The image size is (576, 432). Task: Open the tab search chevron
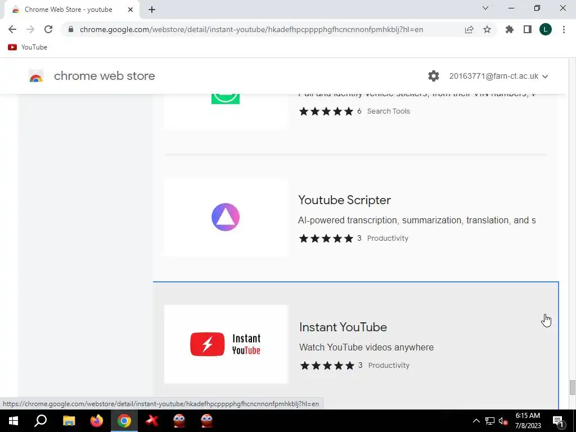pos(485,8)
